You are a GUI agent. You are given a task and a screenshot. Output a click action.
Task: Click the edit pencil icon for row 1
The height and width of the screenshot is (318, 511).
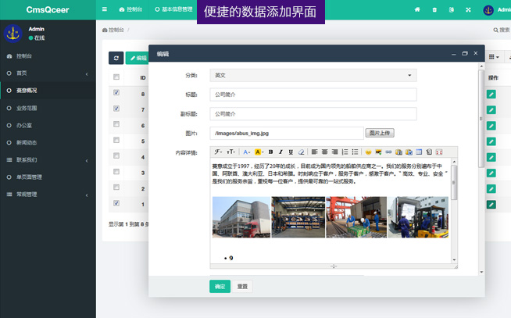(491, 205)
